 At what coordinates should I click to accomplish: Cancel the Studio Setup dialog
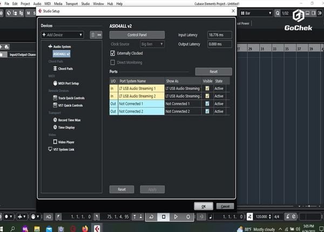225,206
